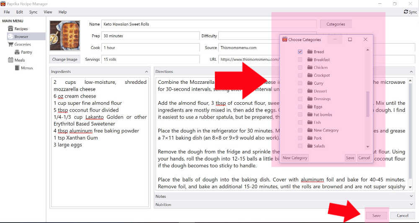Open the Pantry icon in sidebar
Screen dimensions: 419x223
17,52
